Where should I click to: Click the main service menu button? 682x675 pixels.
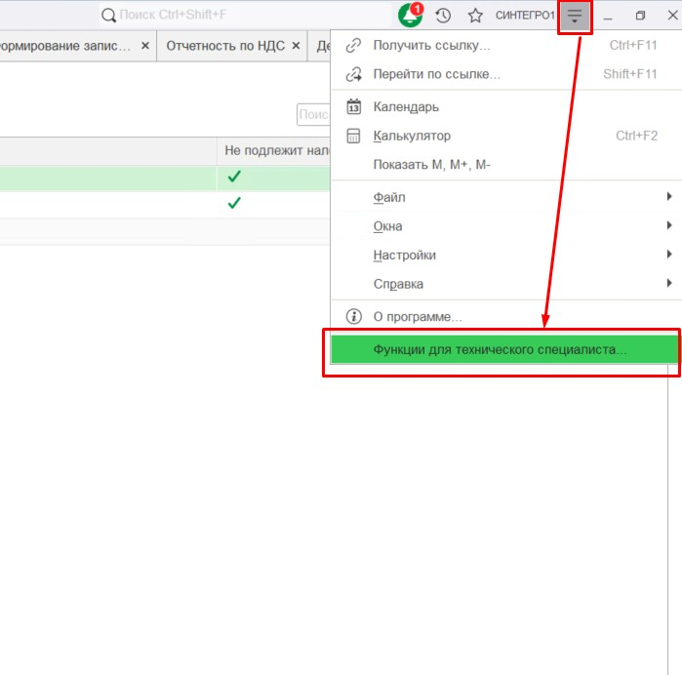pos(575,17)
